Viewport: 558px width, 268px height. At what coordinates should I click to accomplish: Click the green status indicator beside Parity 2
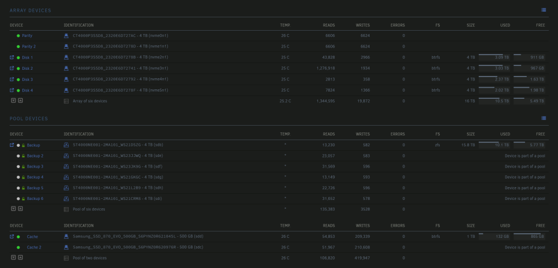click(18, 47)
